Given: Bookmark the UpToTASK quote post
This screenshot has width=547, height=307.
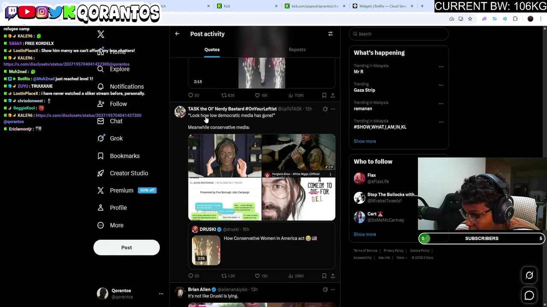Looking at the screenshot, I should point(324,276).
